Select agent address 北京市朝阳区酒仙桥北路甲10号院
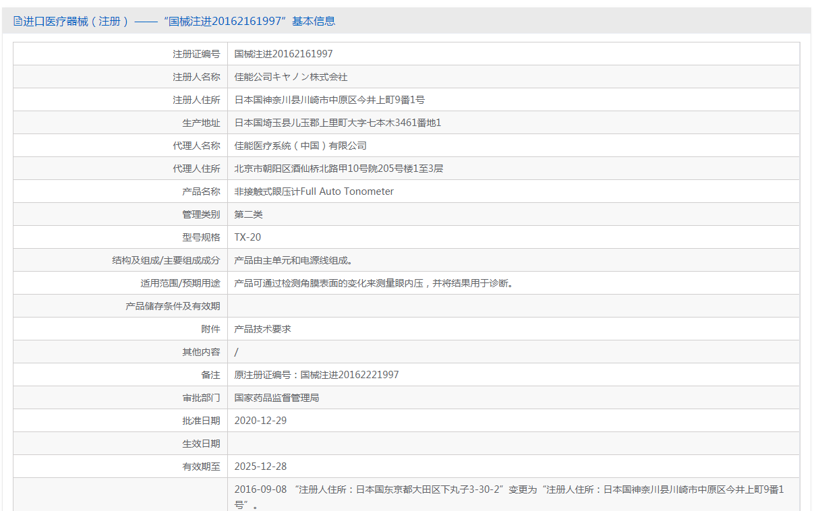Viewport: 822px width, 511px height. pos(305,169)
